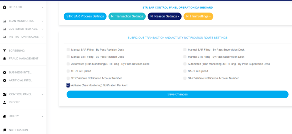Image resolution: width=292 pixels, height=134 pixels.
Task: Open the N. Html Settings dropdown
Action: pos(198,17)
